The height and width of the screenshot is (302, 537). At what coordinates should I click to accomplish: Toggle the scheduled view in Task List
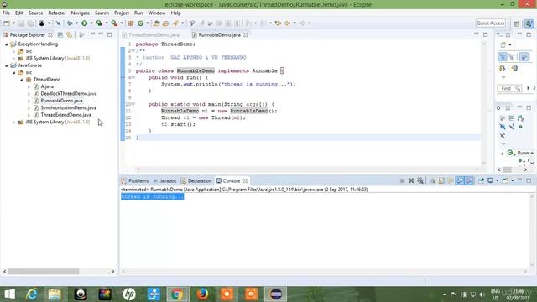[x=512, y=57]
